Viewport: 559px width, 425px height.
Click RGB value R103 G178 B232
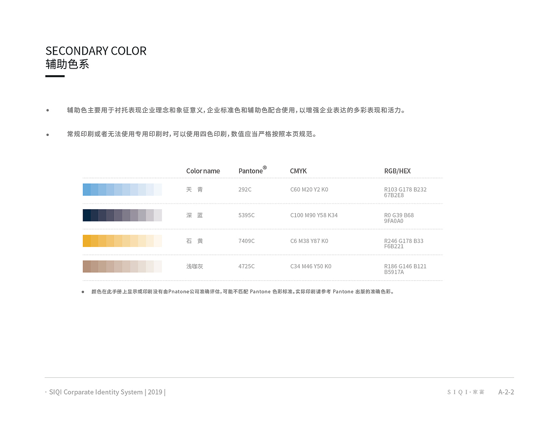(x=405, y=190)
